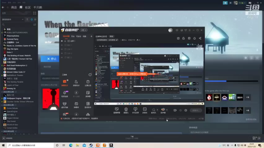The width and height of the screenshot is (264, 148).
Task: Click the unlock padlock icon in header
Action: [183, 38]
